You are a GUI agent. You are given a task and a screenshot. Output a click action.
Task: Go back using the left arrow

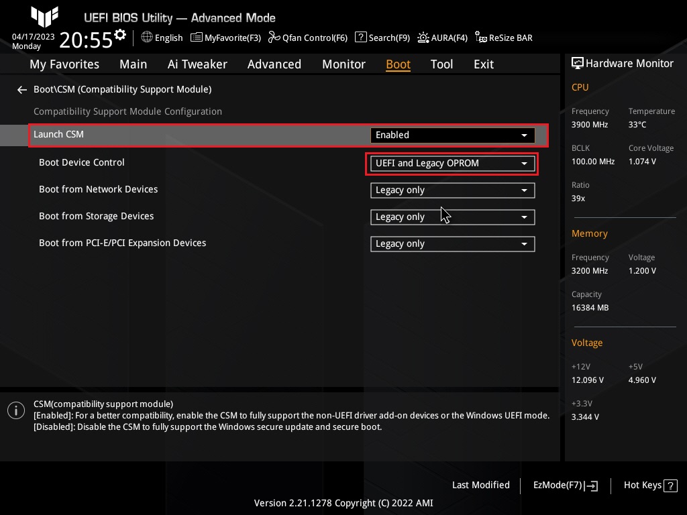pyautogui.click(x=22, y=90)
